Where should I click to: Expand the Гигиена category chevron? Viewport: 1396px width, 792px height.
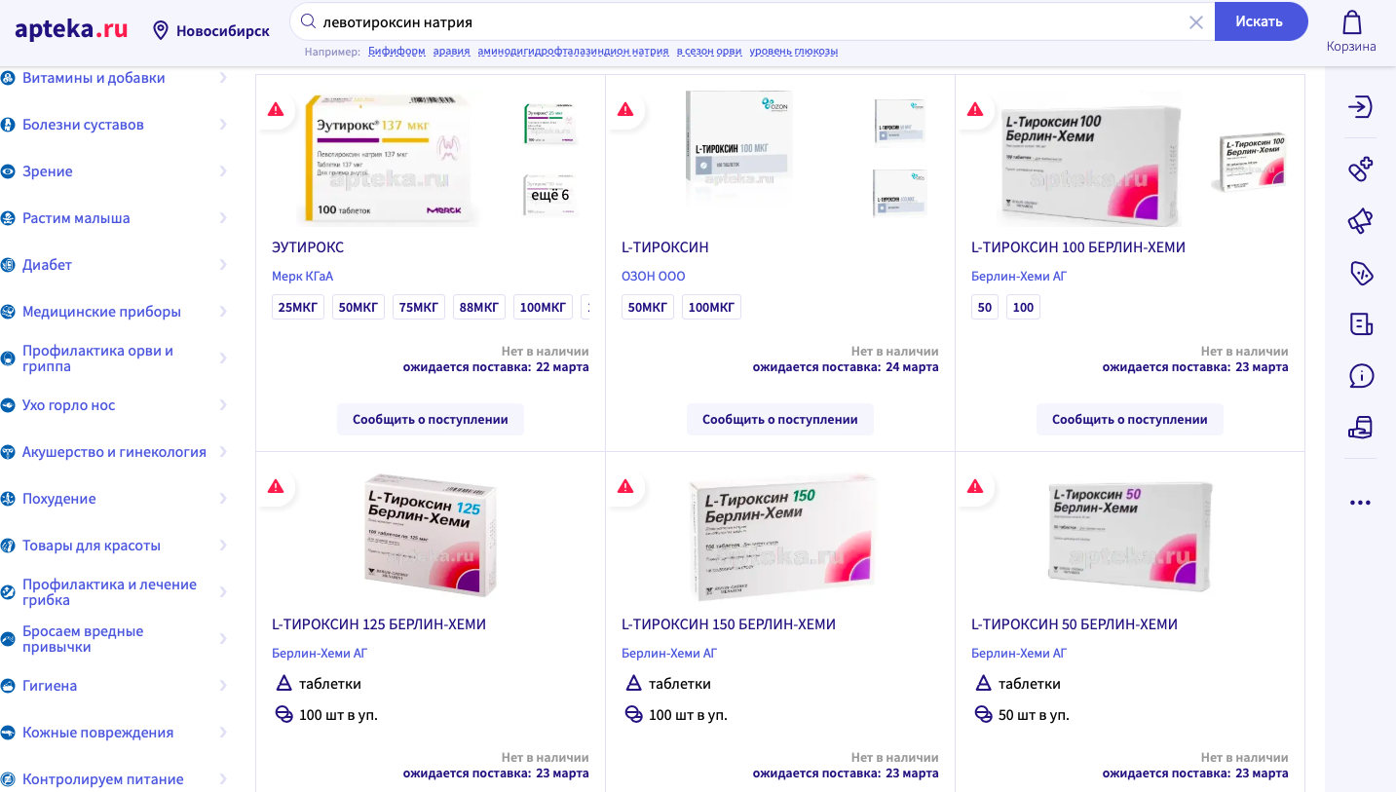[223, 686]
